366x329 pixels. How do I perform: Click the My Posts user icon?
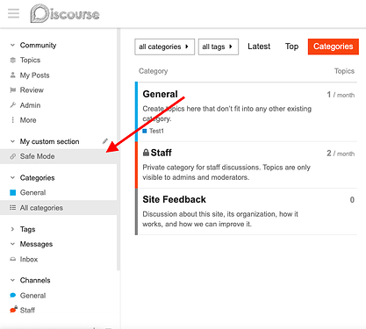pos(12,75)
